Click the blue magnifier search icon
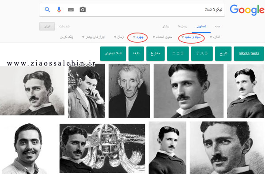The image size is (265, 174). 47,10
